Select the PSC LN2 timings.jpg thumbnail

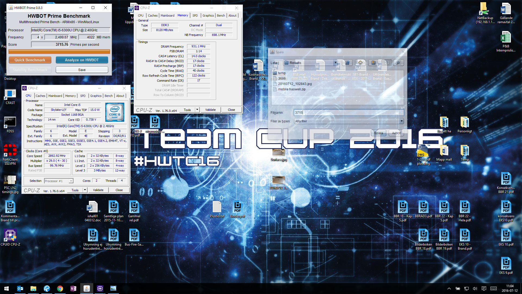pos(10,185)
